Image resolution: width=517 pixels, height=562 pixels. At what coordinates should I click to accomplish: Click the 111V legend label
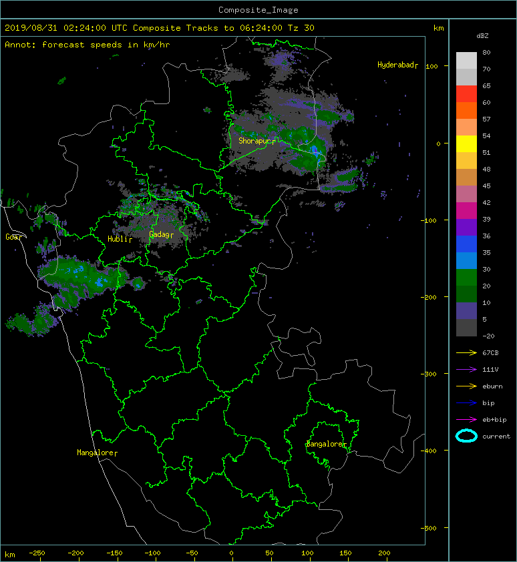pyautogui.click(x=490, y=370)
